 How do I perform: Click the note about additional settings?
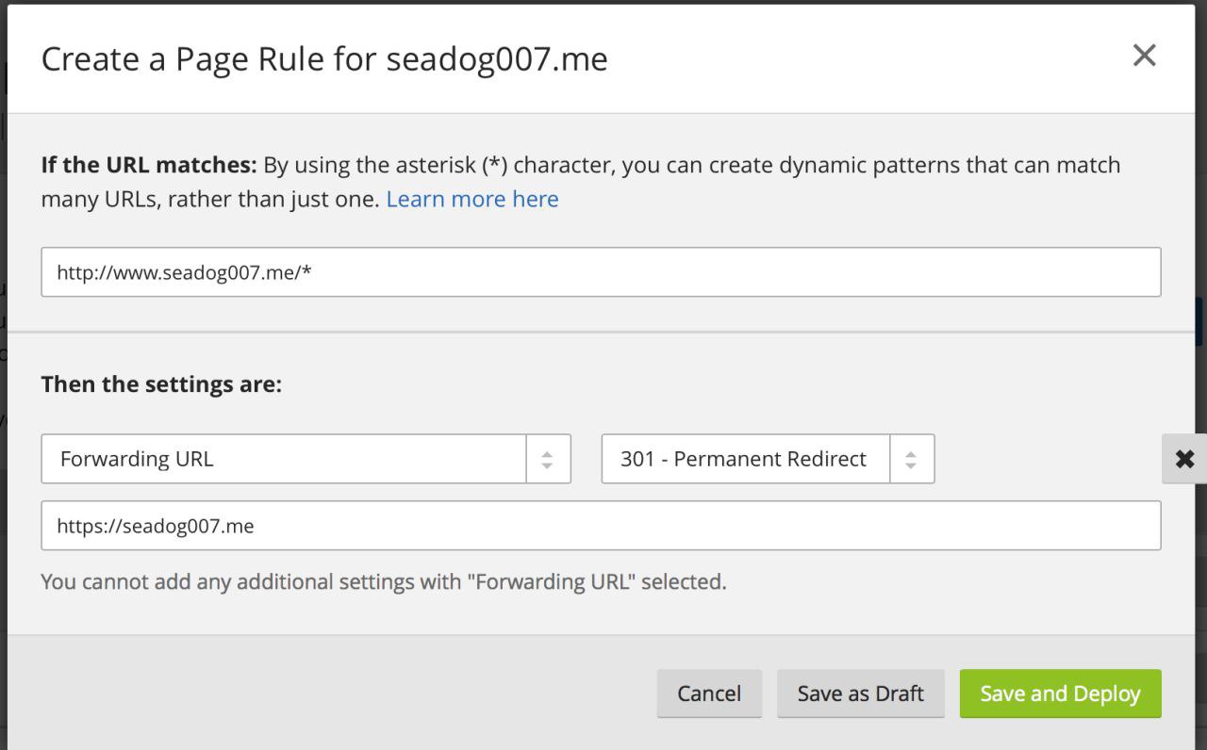[383, 581]
